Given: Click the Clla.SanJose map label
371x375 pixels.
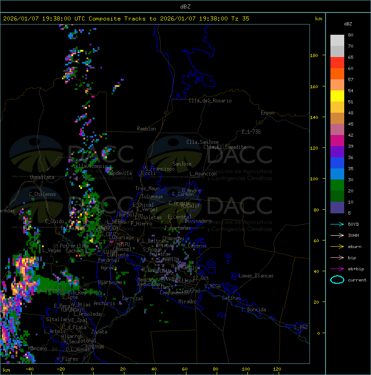Looking at the screenshot, I should pyautogui.click(x=202, y=142).
